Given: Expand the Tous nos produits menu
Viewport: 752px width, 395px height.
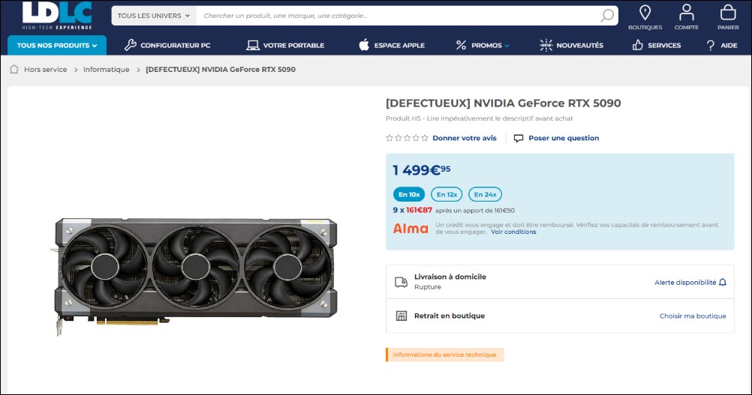Looking at the screenshot, I should coord(57,46).
